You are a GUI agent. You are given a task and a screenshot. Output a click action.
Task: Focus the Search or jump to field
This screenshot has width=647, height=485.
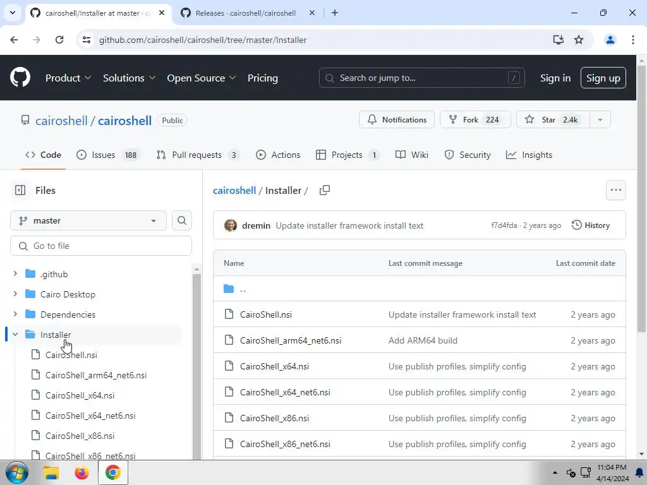[x=421, y=78]
